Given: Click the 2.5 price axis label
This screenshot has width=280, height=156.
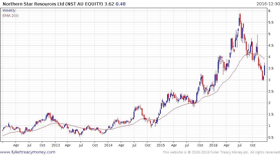Looking at the screenshot, I should (271, 91).
